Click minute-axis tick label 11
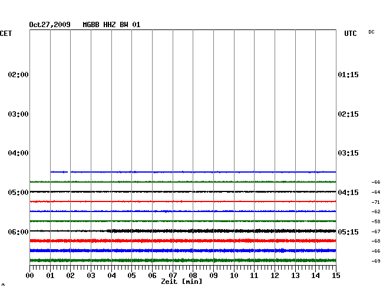Viewport: 383px width, 291px height. point(254,276)
